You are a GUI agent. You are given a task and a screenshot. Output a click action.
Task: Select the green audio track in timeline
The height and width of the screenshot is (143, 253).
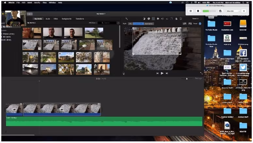(104, 121)
